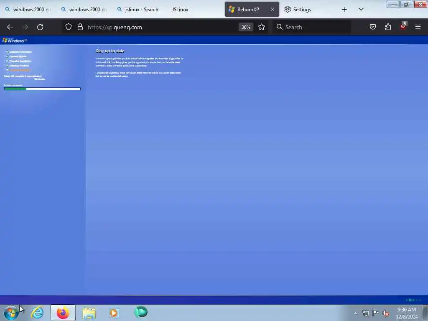Minimize the Firefox window
428x321 pixels.
click(x=393, y=4)
